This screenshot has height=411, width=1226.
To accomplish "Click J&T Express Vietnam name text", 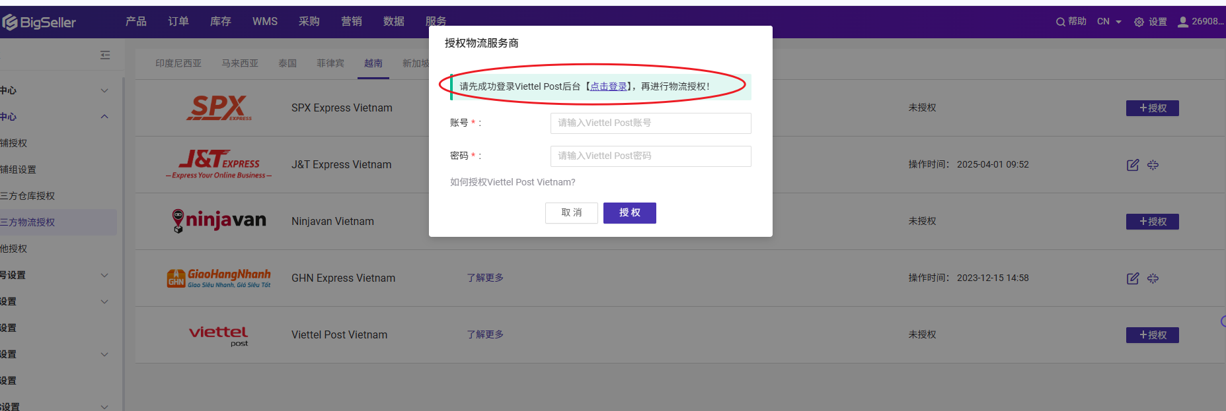I will pos(341,165).
